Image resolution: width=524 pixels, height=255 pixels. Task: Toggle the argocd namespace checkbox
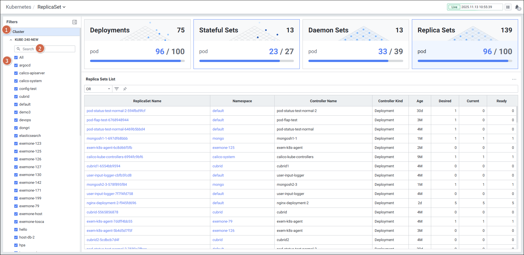(x=16, y=65)
